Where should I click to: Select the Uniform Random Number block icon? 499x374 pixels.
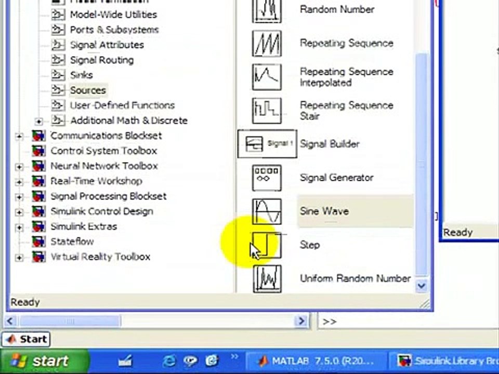267,279
